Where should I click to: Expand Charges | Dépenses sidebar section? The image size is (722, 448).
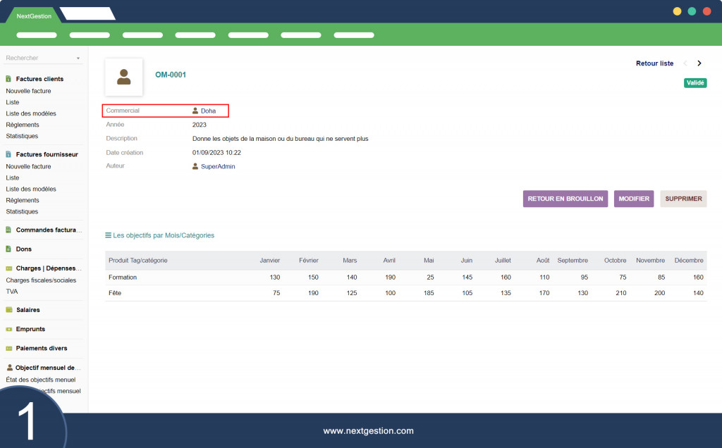(x=49, y=268)
